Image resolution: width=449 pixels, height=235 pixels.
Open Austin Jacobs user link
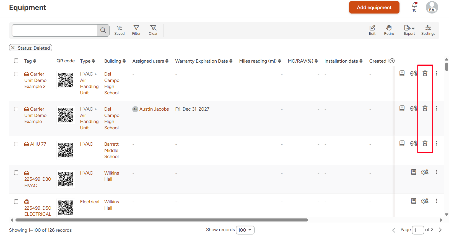click(x=154, y=109)
